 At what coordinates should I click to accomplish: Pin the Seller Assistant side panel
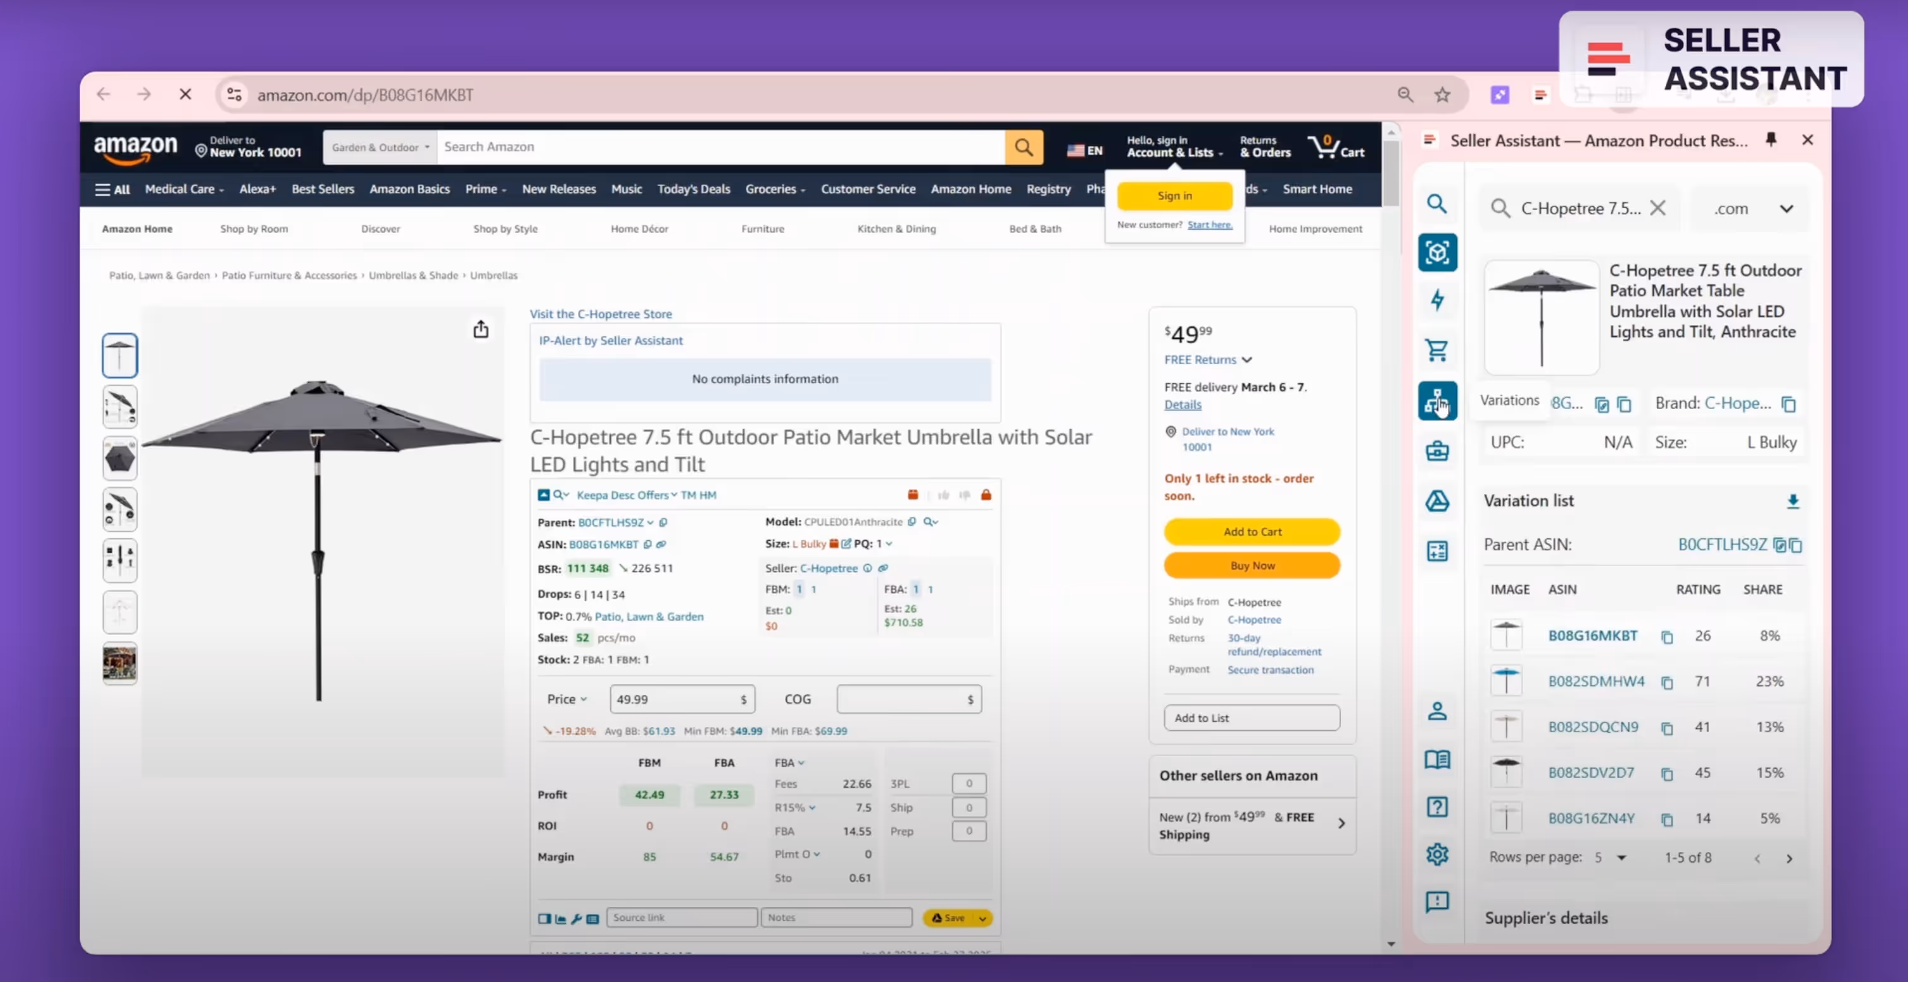(1771, 139)
